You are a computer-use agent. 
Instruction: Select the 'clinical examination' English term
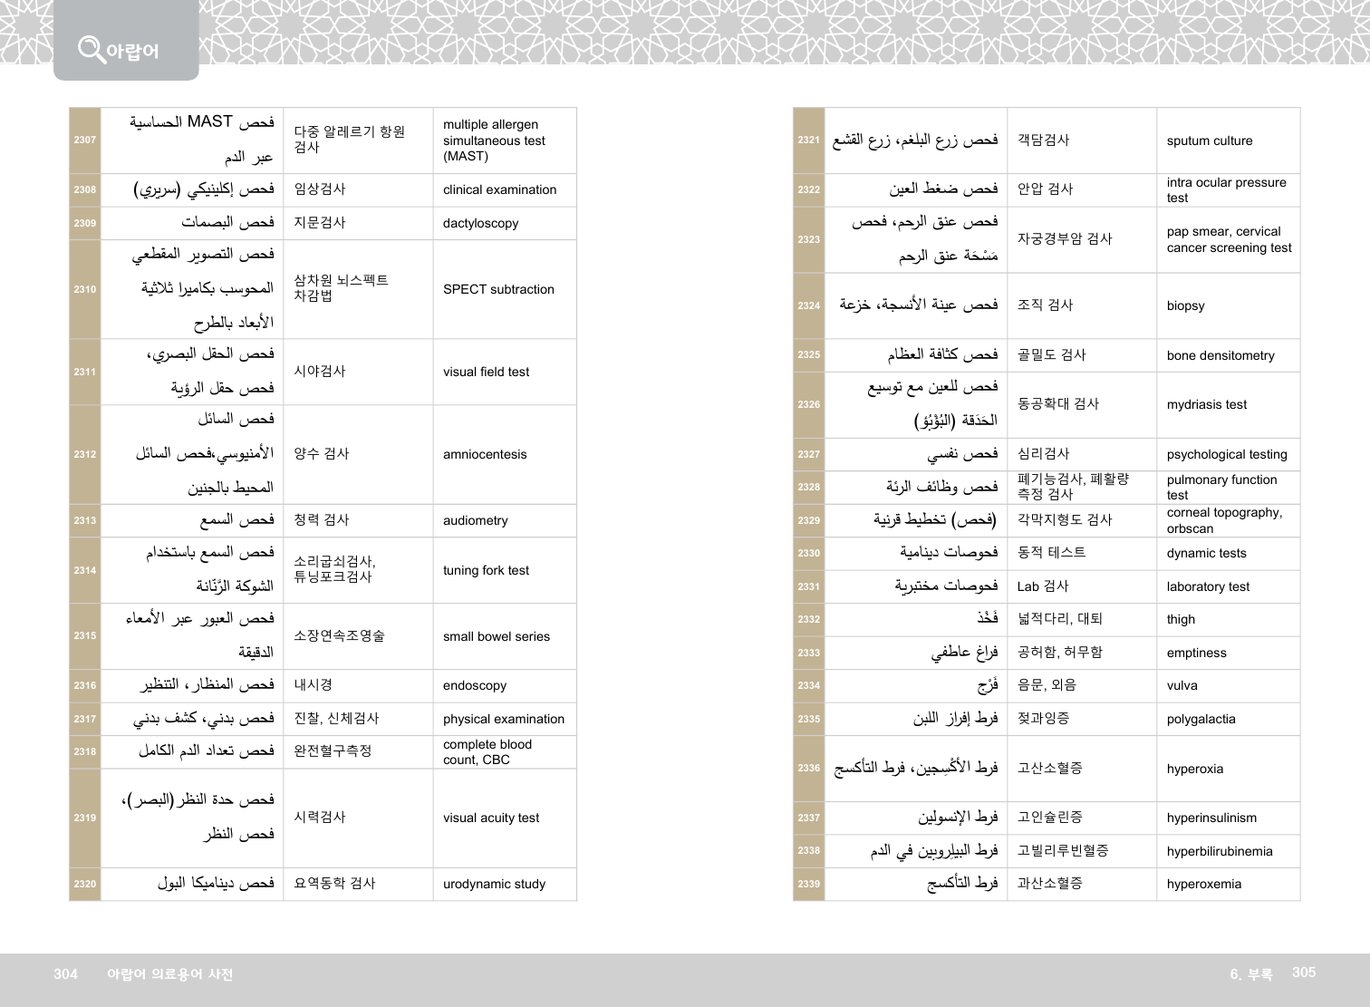pos(499,190)
